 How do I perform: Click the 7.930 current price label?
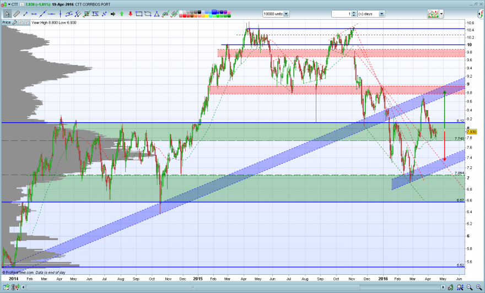point(472,132)
